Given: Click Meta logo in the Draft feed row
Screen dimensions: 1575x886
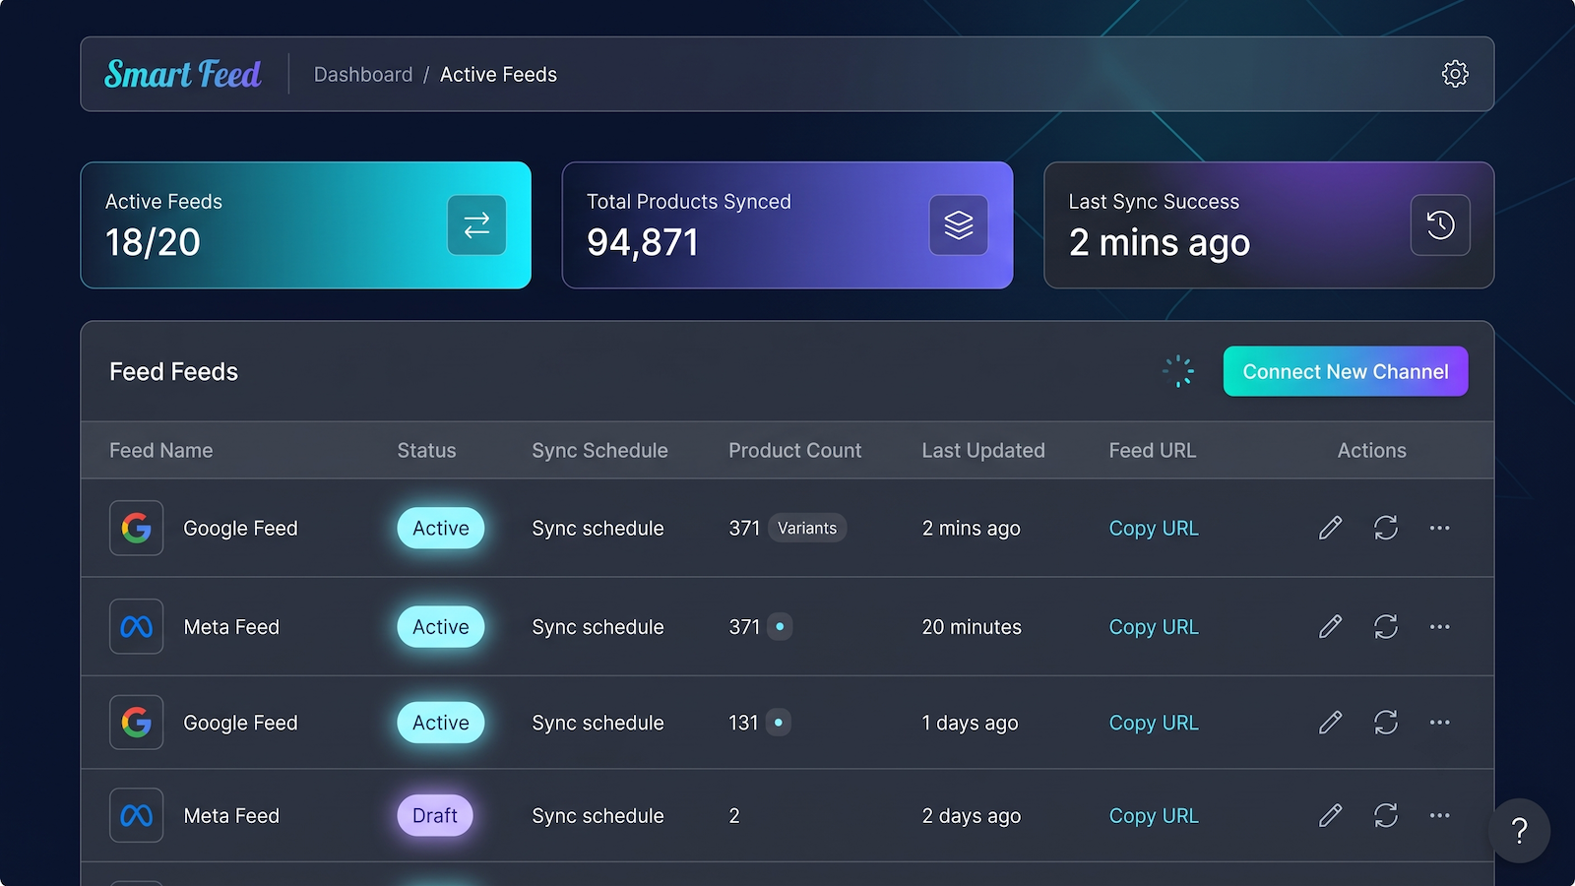Looking at the screenshot, I should click(x=137, y=816).
